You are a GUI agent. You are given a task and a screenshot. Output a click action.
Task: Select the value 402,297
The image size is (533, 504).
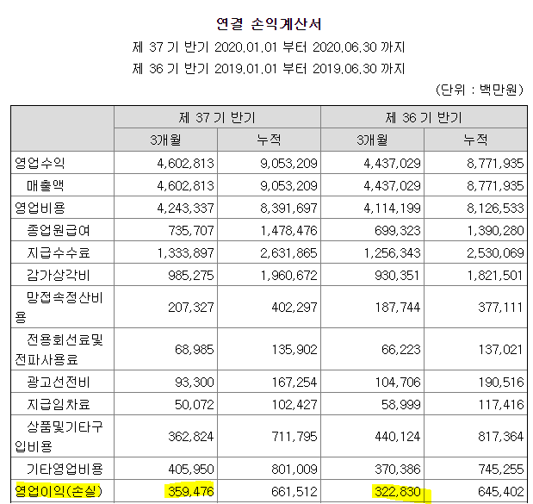(294, 308)
